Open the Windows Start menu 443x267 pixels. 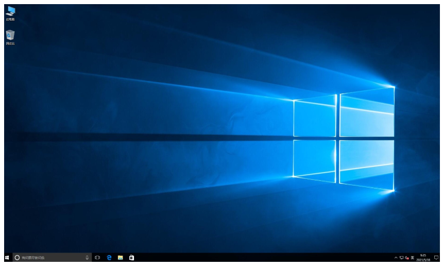pyautogui.click(x=7, y=257)
